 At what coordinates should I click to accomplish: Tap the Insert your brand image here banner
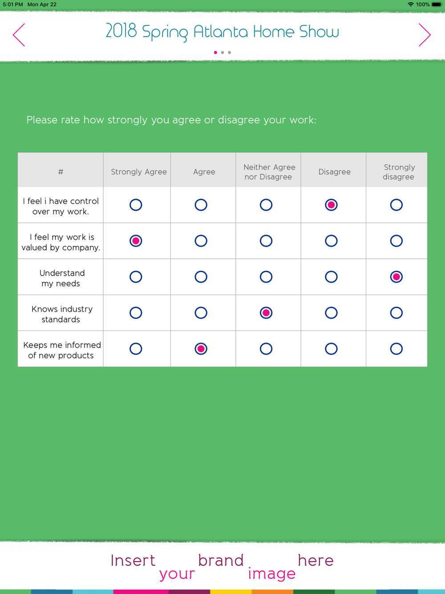[x=222, y=566]
